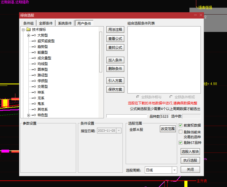Screen dimensions: 227x187
Task: Open the 系统条件 tab
Action: [x=65, y=23]
